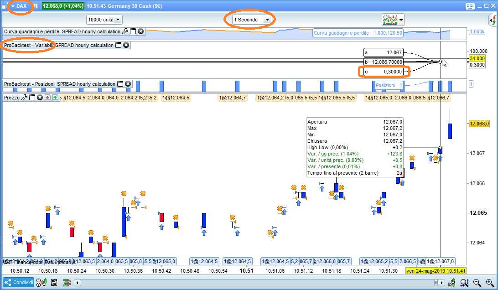Click the add indicator/trading system icon
The image size is (498, 290).
[x=390, y=20]
